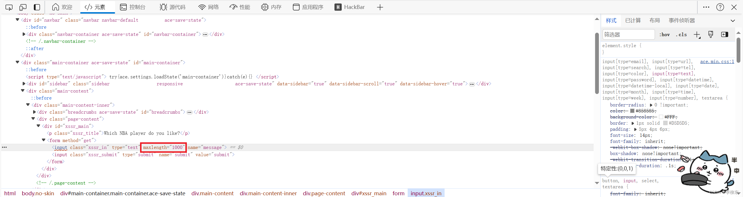Viewport: 743px width, 197px height.
Task: Click the 筛选器 filter input field
Action: [x=629, y=34]
